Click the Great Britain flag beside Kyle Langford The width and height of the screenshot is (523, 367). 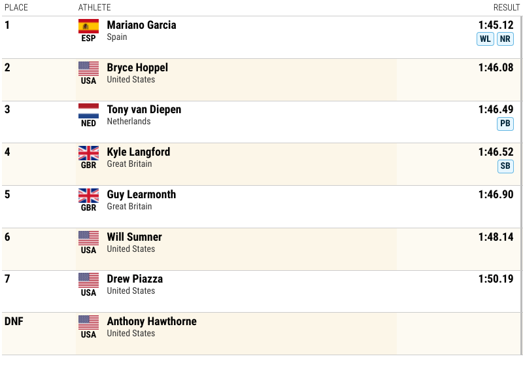click(x=88, y=154)
